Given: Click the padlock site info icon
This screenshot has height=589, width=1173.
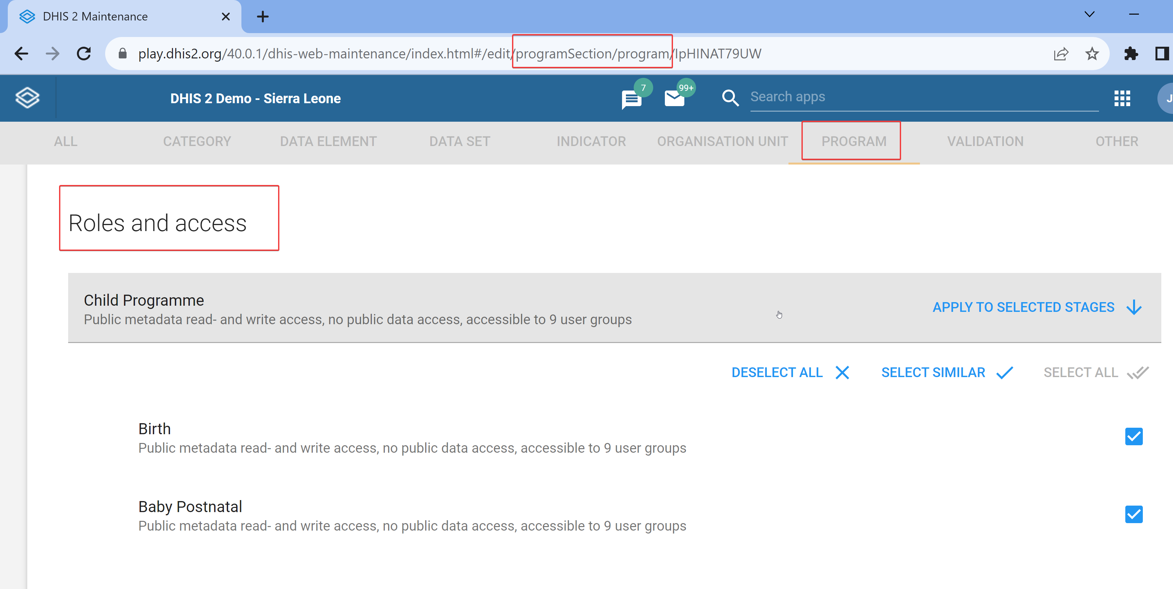Looking at the screenshot, I should pyautogui.click(x=122, y=54).
